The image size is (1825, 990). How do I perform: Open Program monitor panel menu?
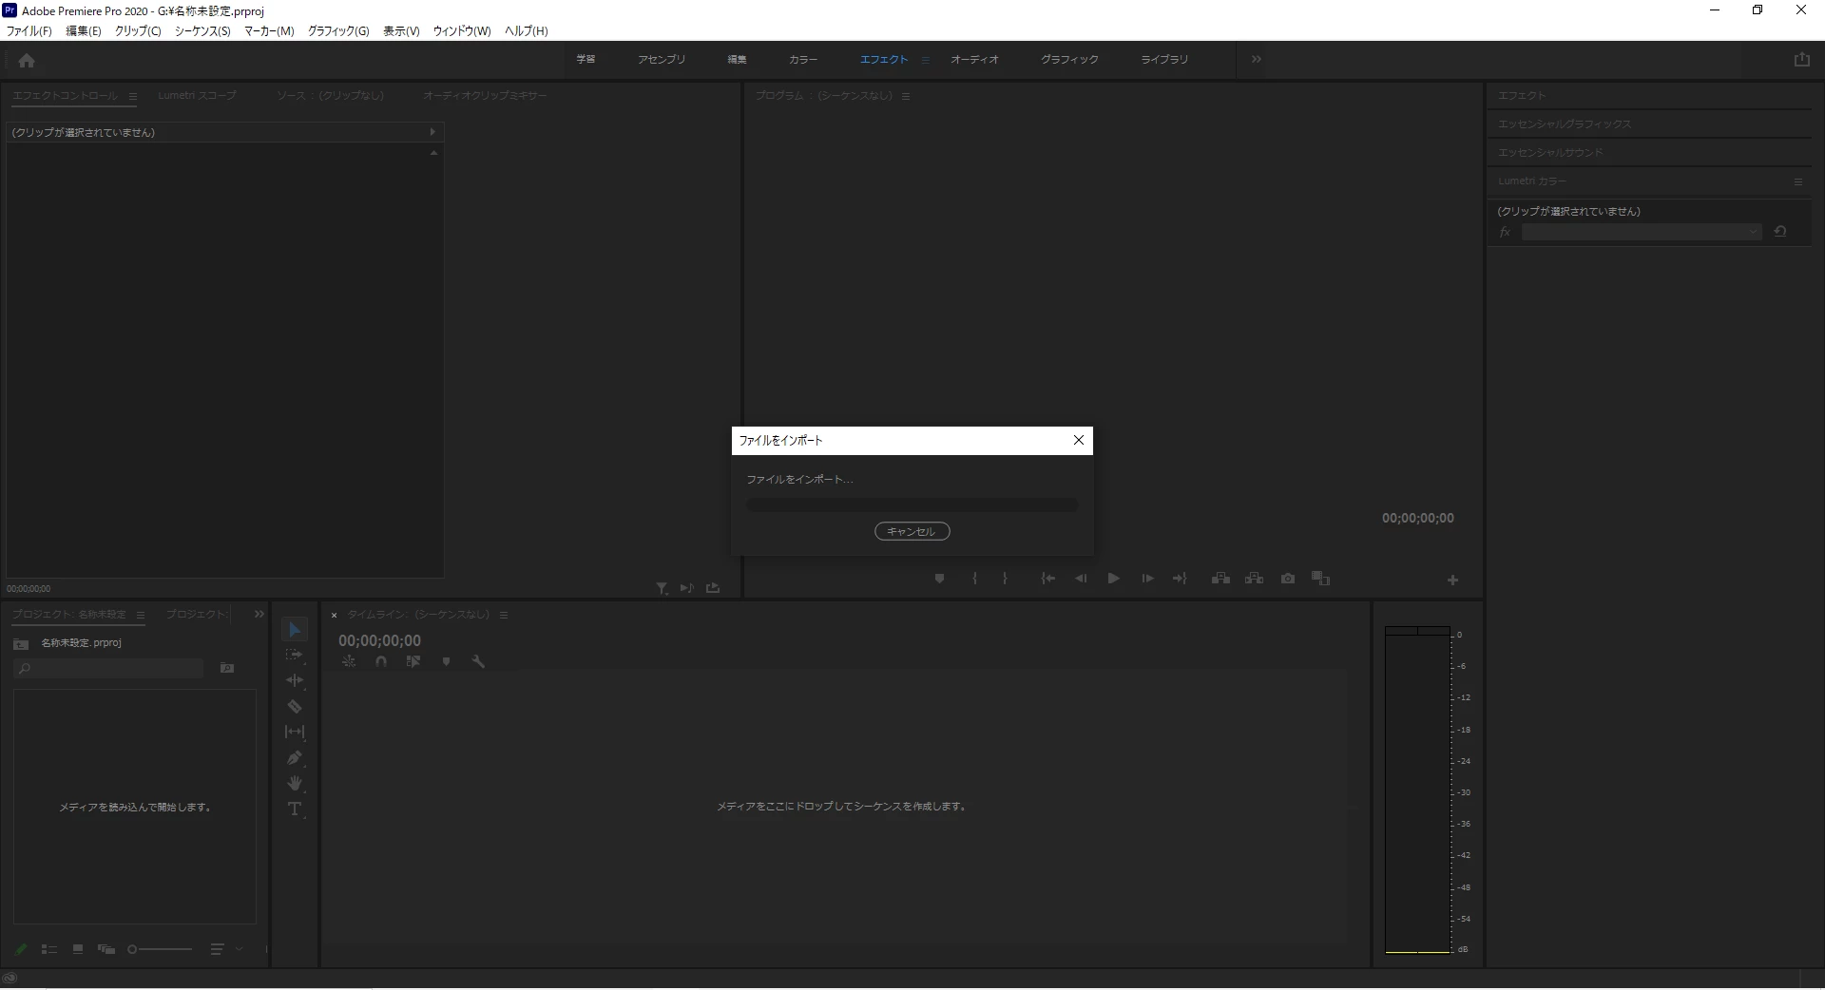pyautogui.click(x=906, y=96)
